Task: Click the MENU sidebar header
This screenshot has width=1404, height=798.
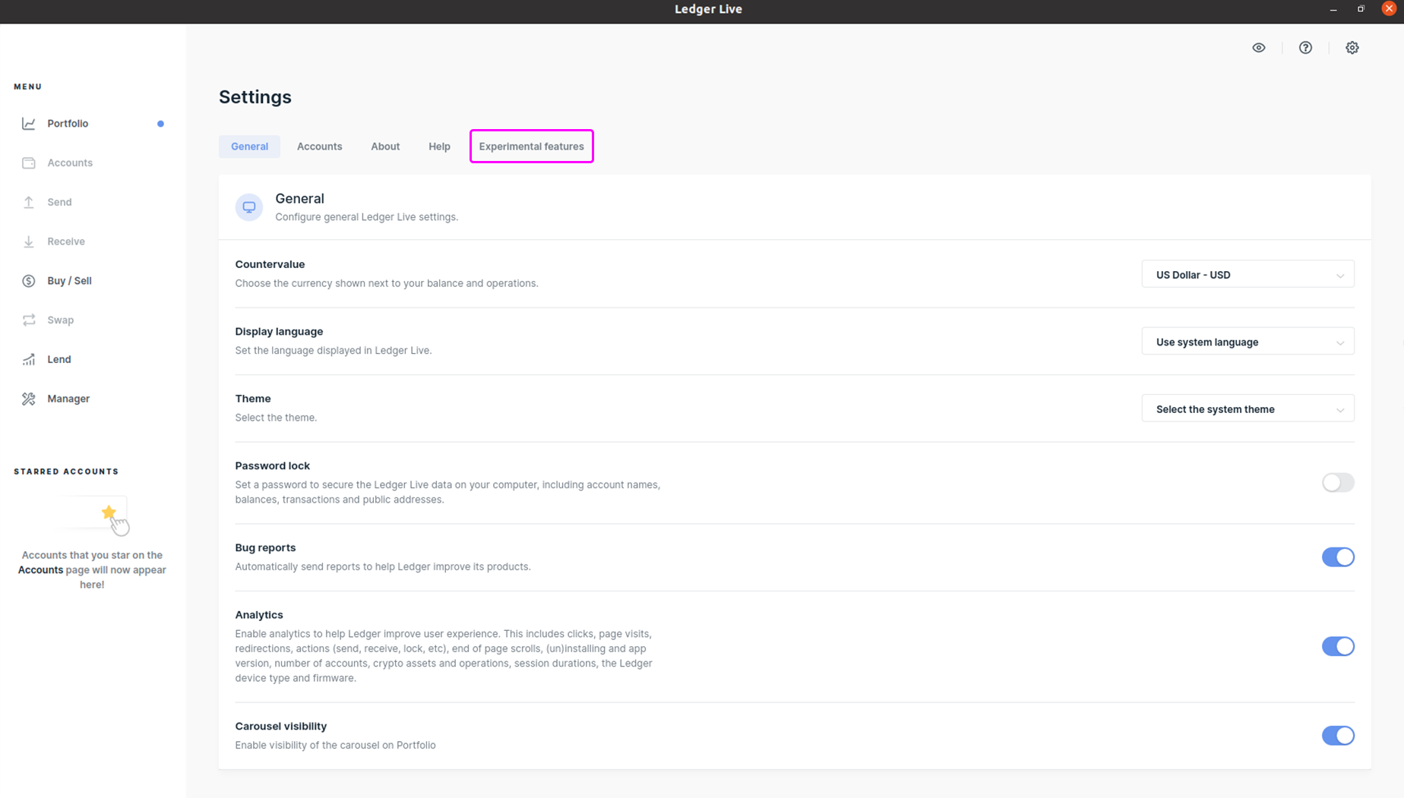Action: click(28, 87)
